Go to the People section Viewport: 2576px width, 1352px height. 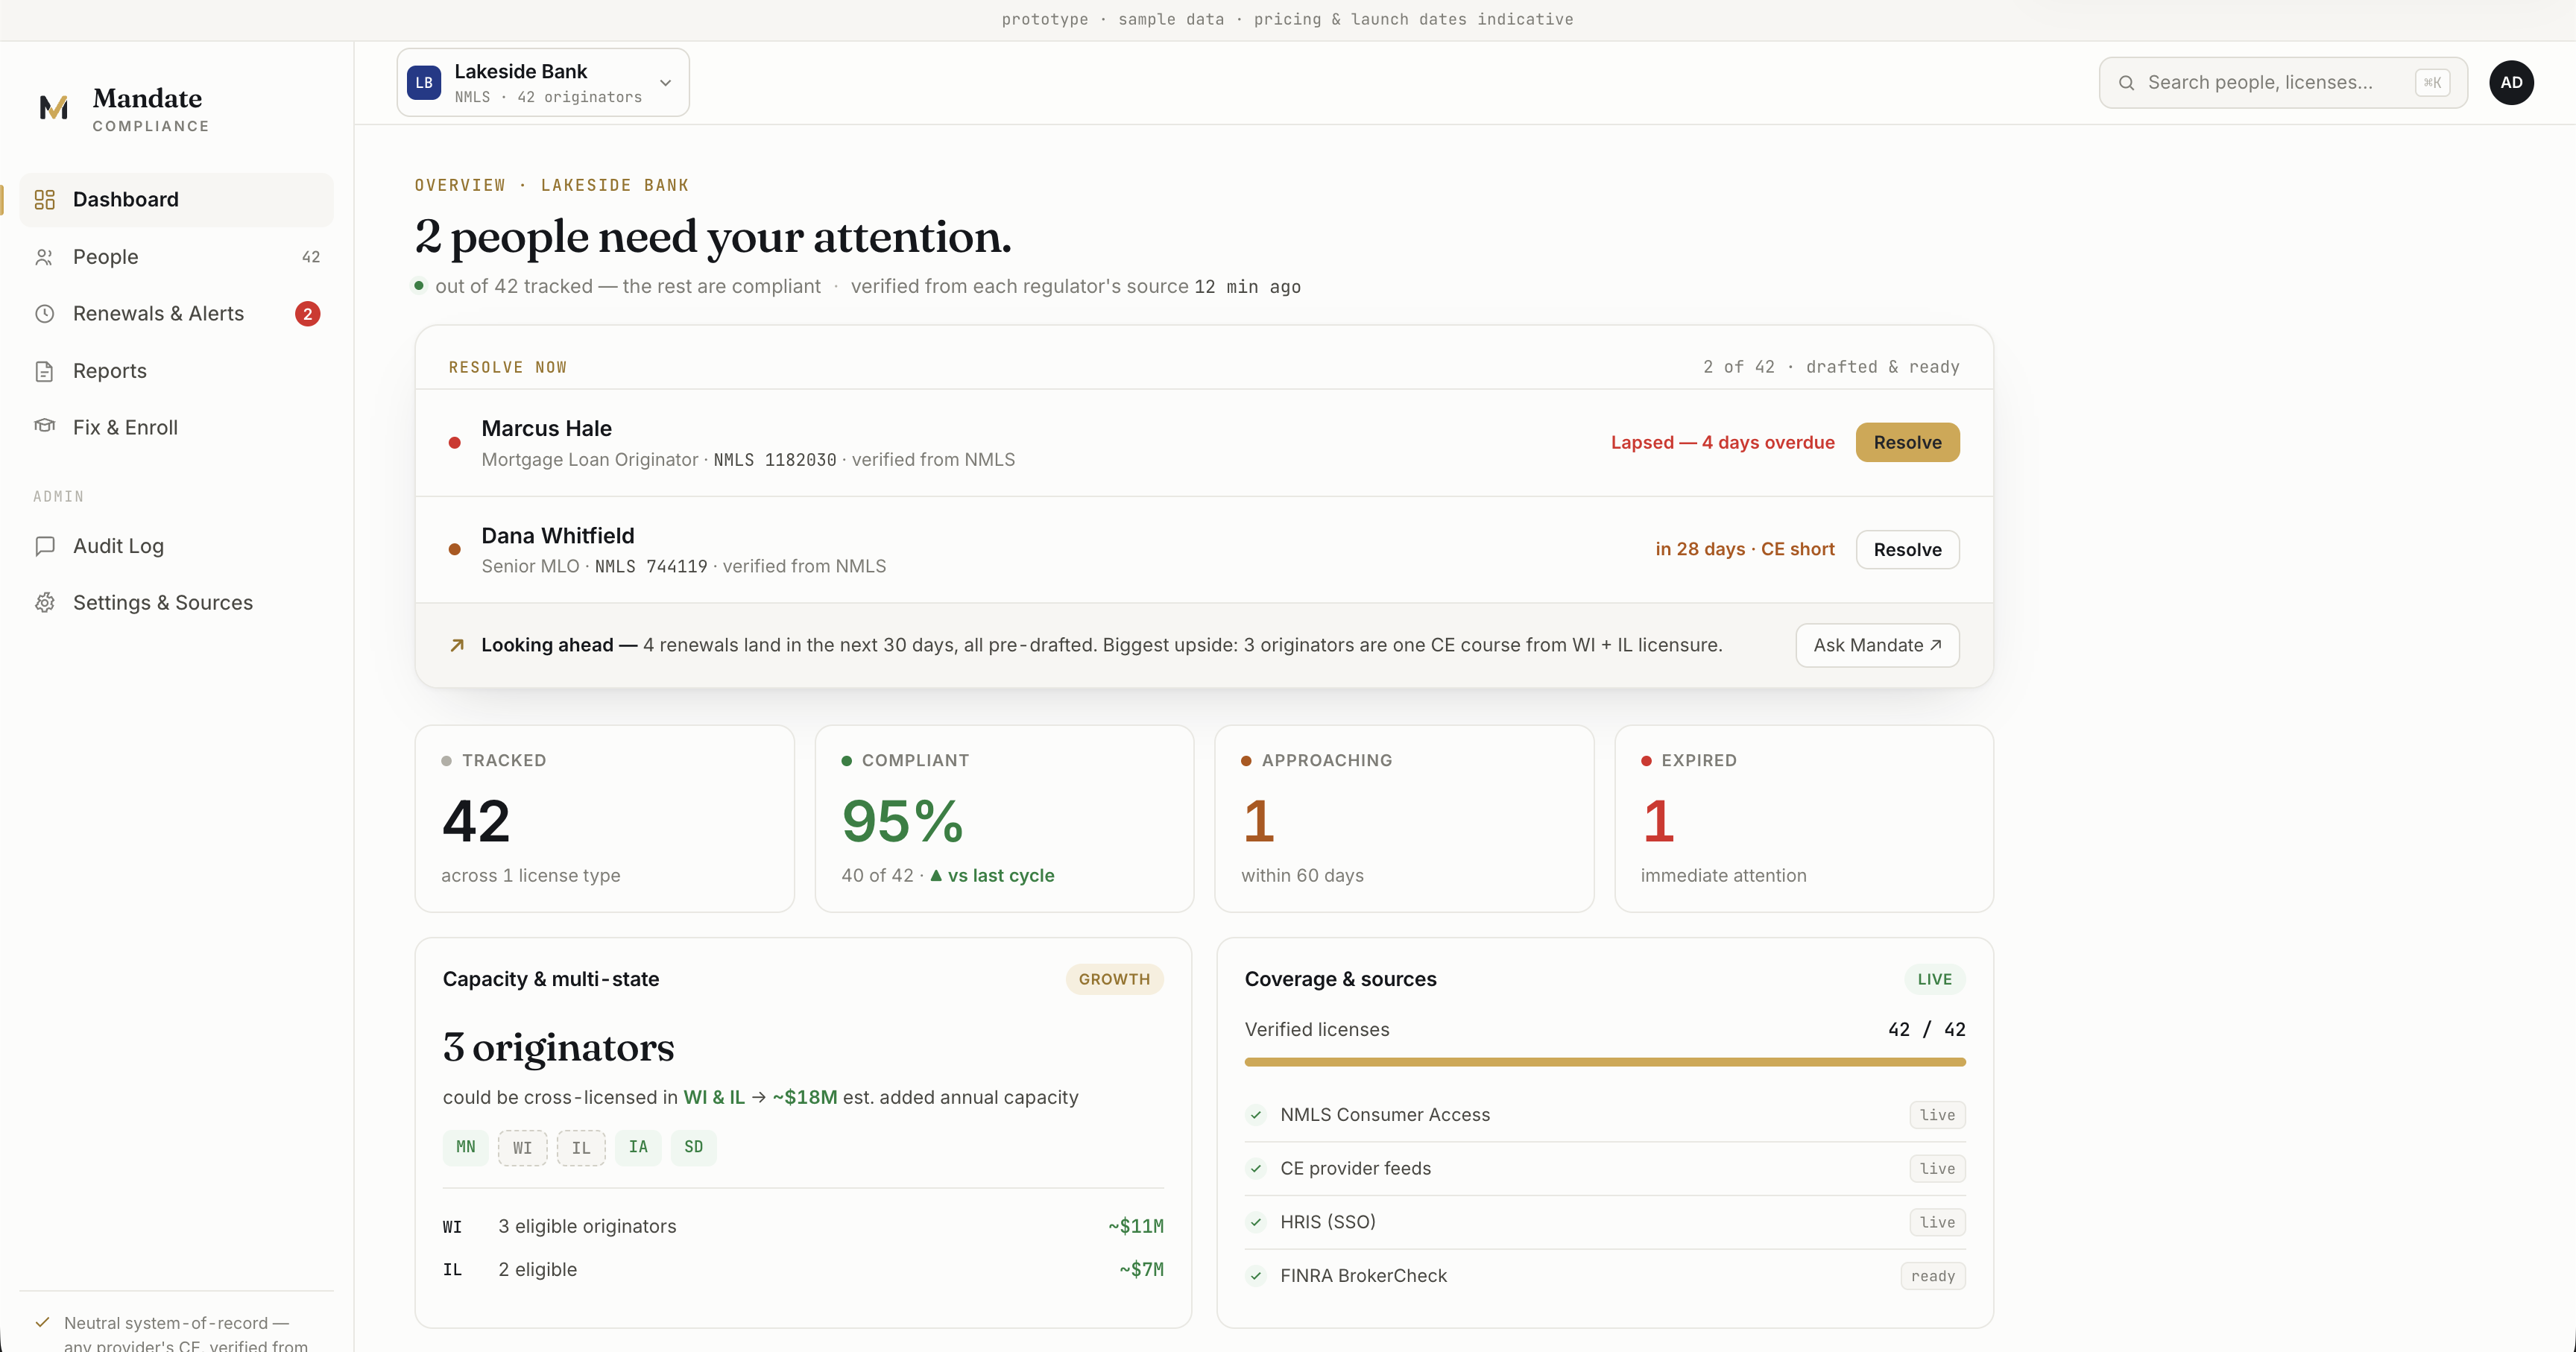[x=177, y=257]
